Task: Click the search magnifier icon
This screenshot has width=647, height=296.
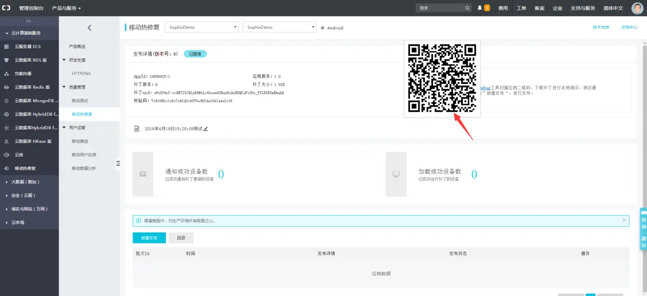Action: [x=468, y=8]
